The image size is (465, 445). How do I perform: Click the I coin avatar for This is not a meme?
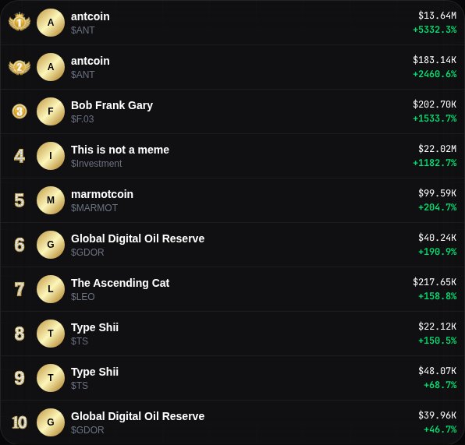click(x=51, y=156)
